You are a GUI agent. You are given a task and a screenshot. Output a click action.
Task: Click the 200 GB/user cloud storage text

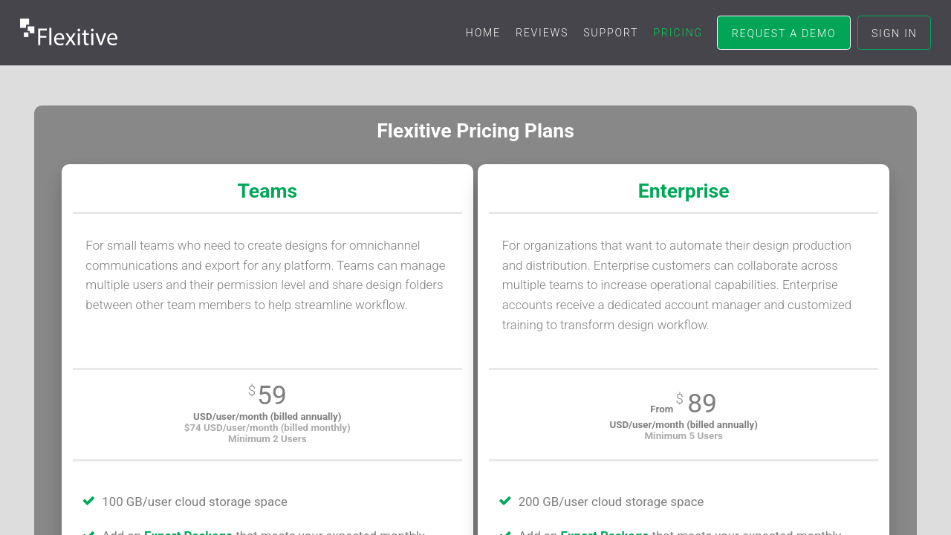611,502
